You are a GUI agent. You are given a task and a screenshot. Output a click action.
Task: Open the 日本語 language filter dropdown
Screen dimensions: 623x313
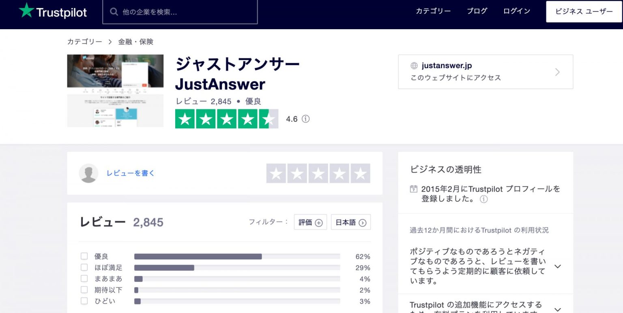tap(350, 222)
